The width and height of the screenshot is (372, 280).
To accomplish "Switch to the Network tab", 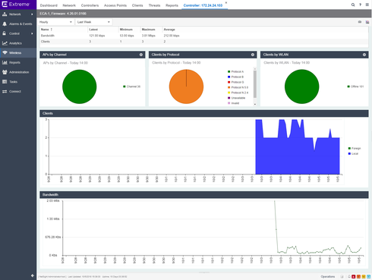I will tap(69, 5).
